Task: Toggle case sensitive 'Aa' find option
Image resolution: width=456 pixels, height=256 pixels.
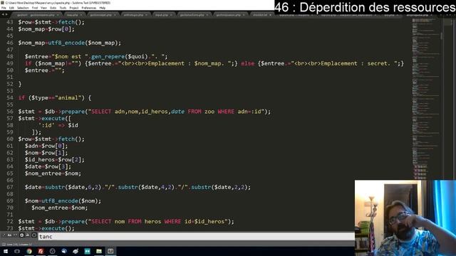Action: click(x=9, y=235)
